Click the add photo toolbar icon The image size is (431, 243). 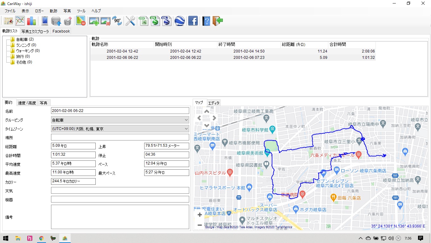click(x=94, y=21)
